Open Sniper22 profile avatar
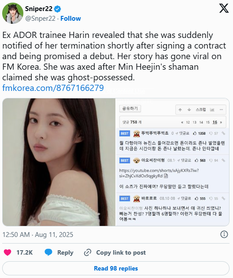This screenshot has height=278, width=233. pos(13,13)
